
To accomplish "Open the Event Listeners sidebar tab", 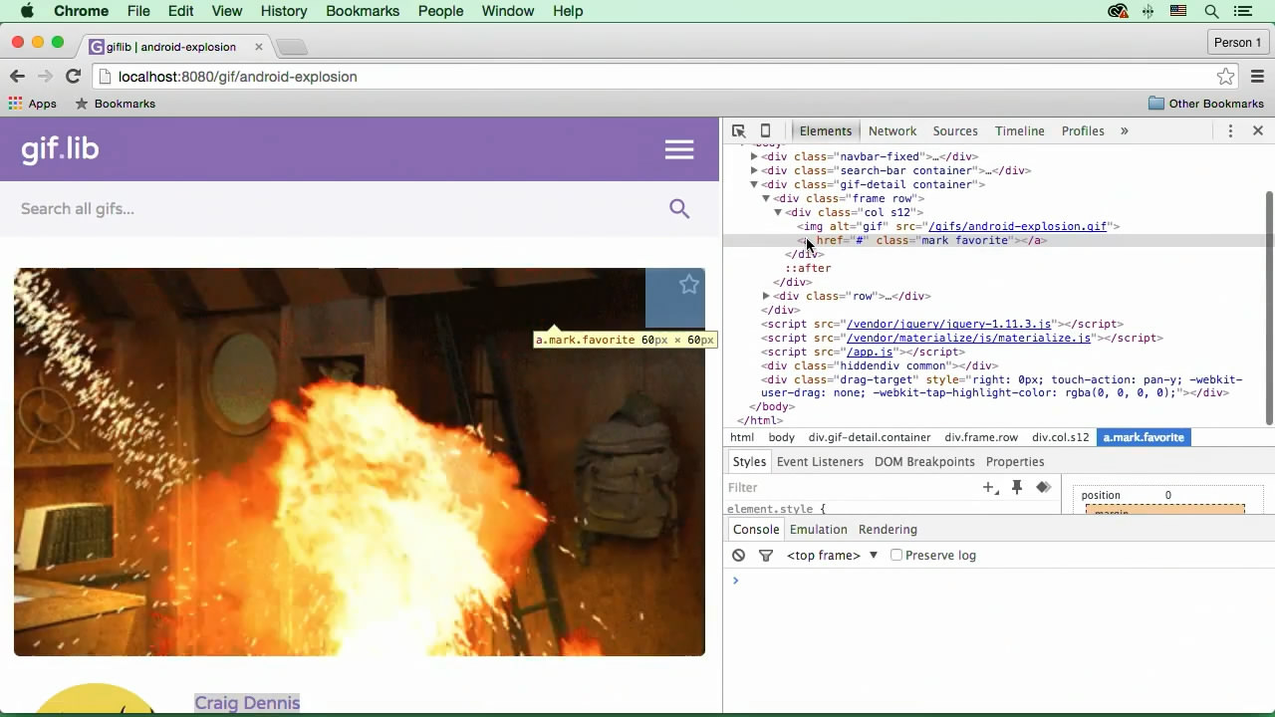I will 820,462.
